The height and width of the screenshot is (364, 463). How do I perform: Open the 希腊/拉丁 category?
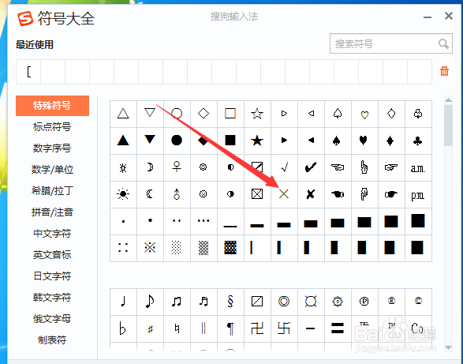tap(52, 191)
